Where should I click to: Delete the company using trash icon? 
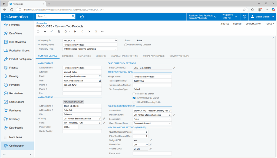click(x=59, y=32)
